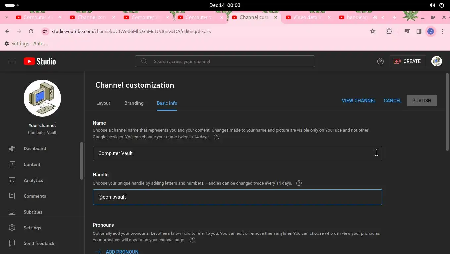Switch to the Video details browser tab
450x254 pixels.
click(x=308, y=17)
